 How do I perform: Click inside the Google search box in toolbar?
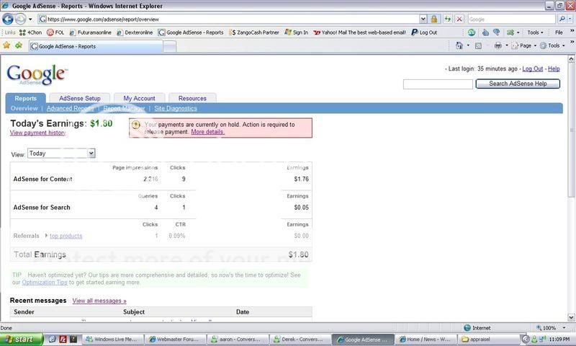(511, 19)
